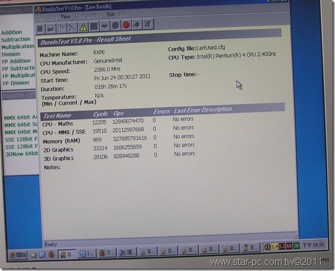Click the Config file LastUsed.cfg text
Viewport: 335px width, 271px height.
coord(197,48)
